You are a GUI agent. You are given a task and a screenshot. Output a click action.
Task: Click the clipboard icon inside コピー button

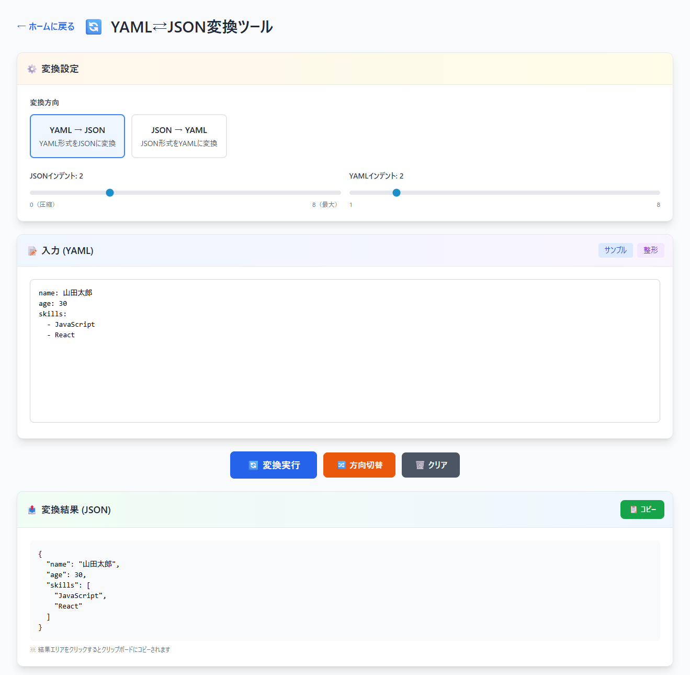[634, 510]
